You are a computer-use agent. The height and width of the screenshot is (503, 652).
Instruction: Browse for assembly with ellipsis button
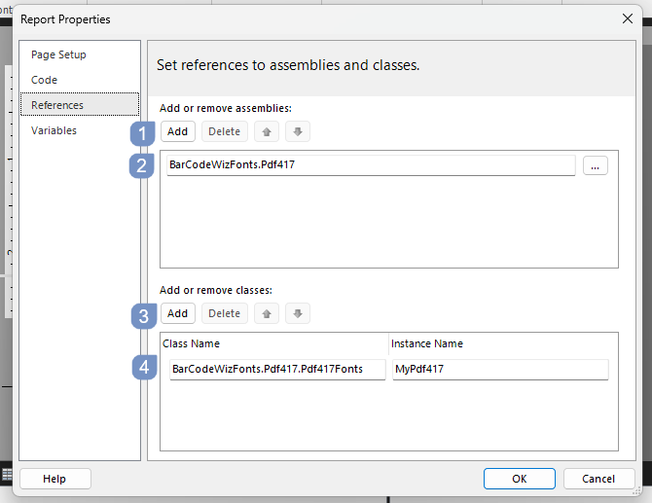[595, 165]
